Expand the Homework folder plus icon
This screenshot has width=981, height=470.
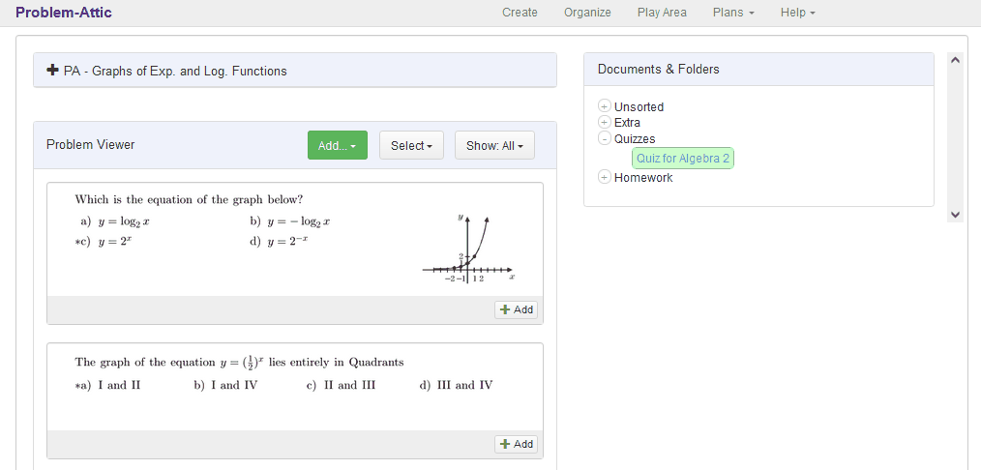(605, 177)
